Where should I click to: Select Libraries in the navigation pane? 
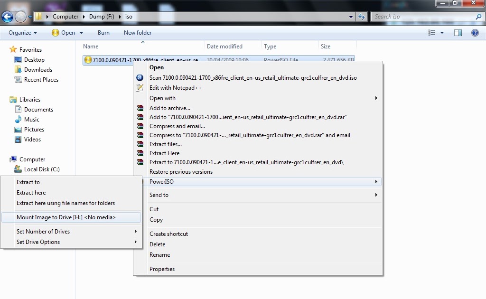(x=30, y=100)
